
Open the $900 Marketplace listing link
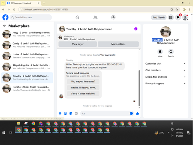(x=80, y=39)
